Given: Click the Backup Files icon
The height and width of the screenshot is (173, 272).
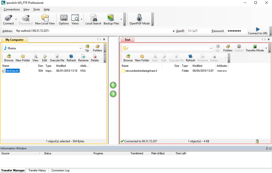Looking at the screenshot, I should click(x=111, y=18).
